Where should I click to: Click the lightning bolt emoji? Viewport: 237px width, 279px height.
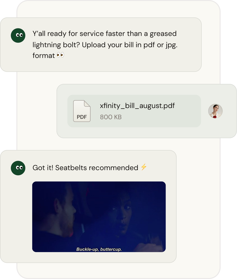coord(144,167)
